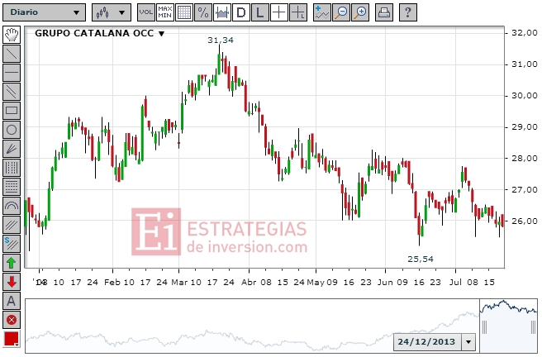Click the 32,00 price axis label
The height and width of the screenshot is (357, 542).
(525, 33)
